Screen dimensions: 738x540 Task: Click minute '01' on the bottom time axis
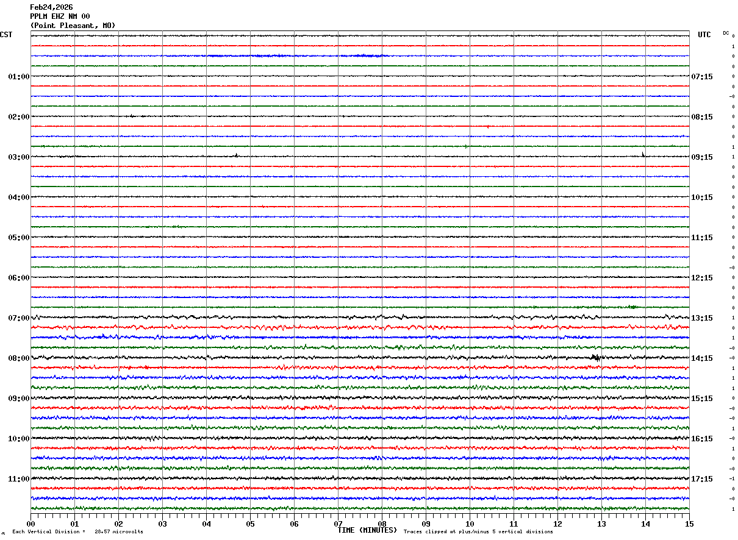[x=74, y=524]
